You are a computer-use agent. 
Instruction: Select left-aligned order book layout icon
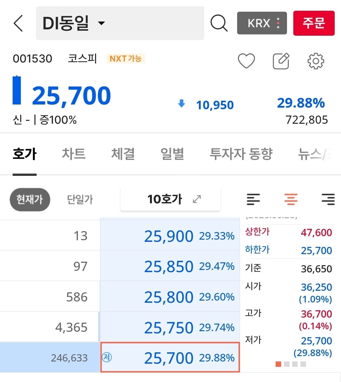coord(253,199)
